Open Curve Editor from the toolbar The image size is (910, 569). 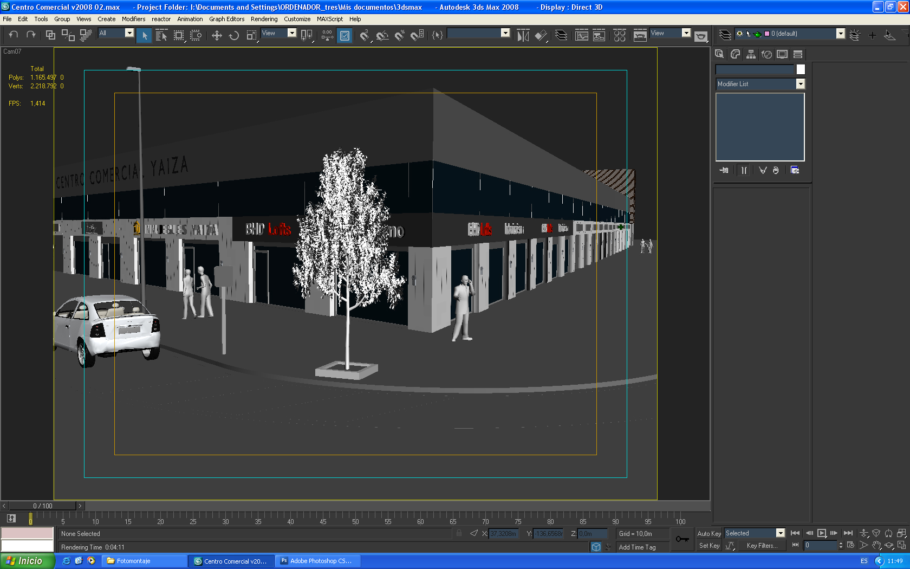coord(582,36)
